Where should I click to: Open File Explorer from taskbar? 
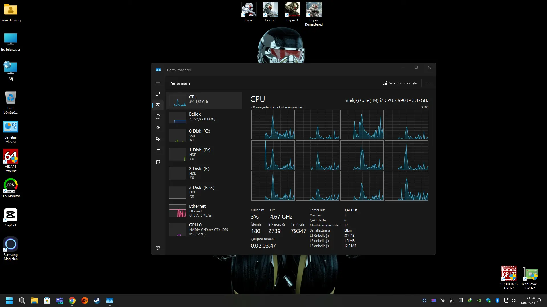tap(34, 300)
